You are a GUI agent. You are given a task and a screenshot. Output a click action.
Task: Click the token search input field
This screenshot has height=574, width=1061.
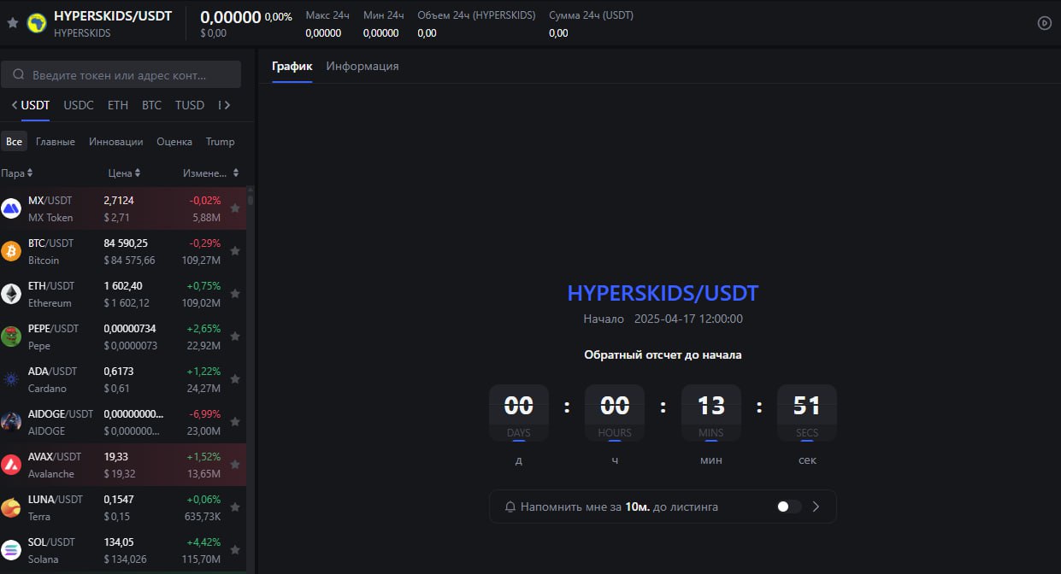(x=128, y=75)
